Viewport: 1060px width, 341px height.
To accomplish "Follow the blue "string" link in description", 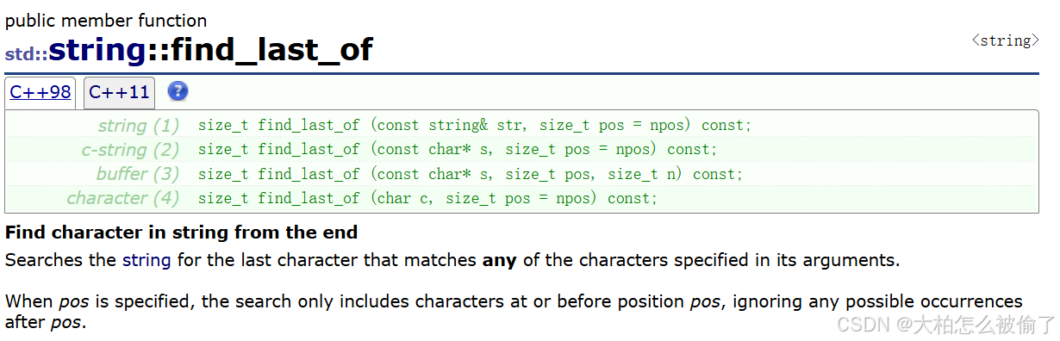I will [x=147, y=259].
